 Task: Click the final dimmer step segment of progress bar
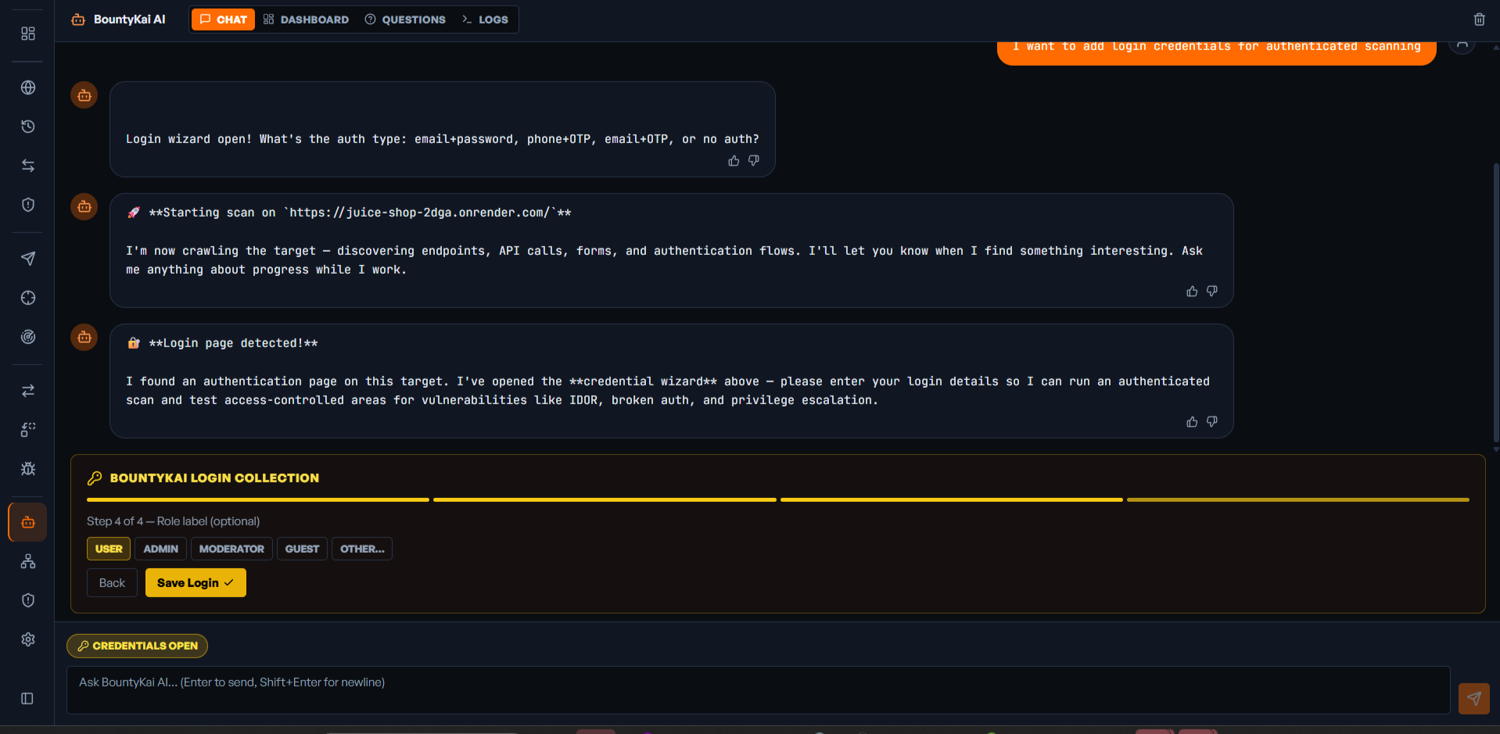click(x=1298, y=499)
